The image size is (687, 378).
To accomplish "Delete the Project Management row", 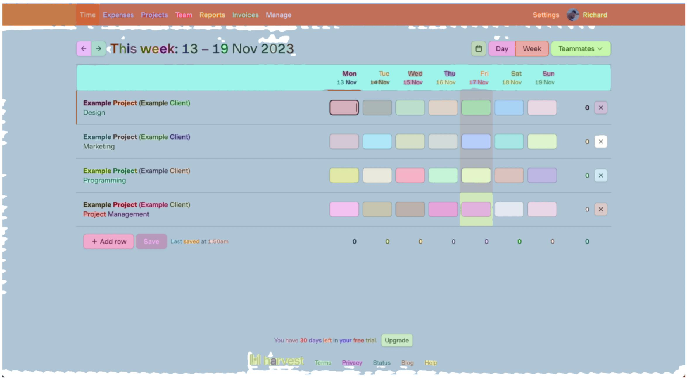I will pyautogui.click(x=600, y=209).
